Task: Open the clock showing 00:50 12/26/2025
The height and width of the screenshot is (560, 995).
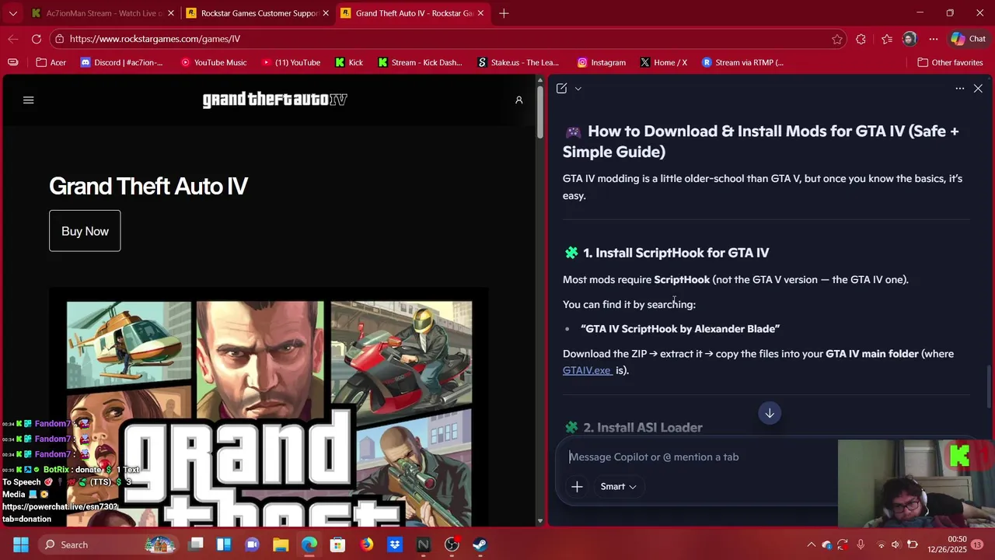Action: tap(946, 544)
